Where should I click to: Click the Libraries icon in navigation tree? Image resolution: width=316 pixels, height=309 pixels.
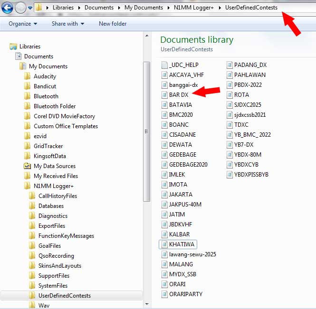click(13, 47)
